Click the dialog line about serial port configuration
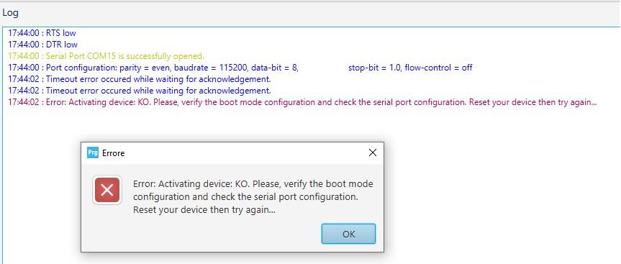Viewport: 621px width, 264px height. pos(245,197)
